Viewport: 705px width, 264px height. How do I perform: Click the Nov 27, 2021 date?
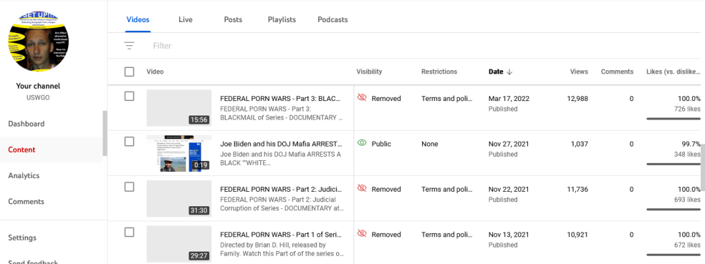click(x=509, y=144)
